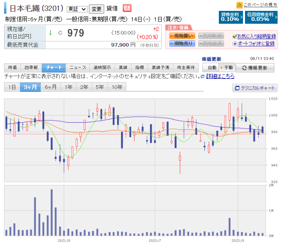Select the 1年 chart period
The image size is (282, 245).
point(68,87)
